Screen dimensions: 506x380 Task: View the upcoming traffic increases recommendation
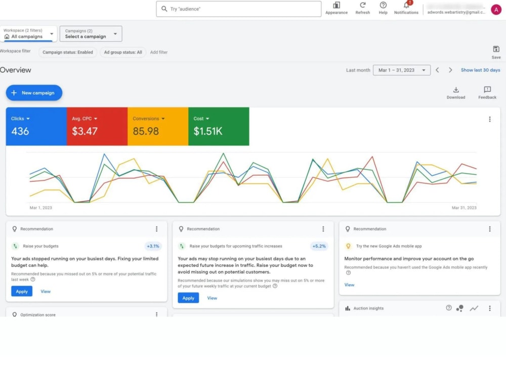212,298
